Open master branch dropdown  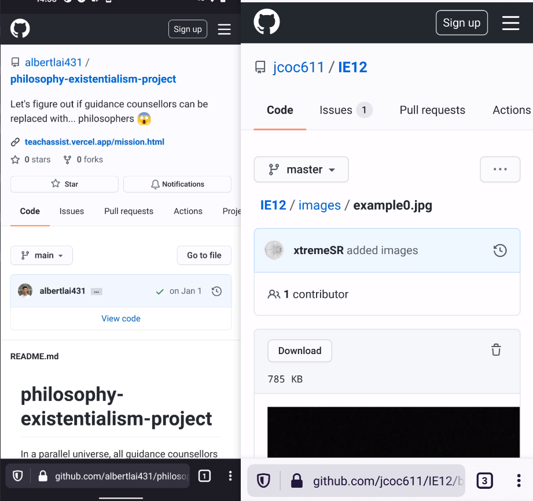tap(301, 170)
